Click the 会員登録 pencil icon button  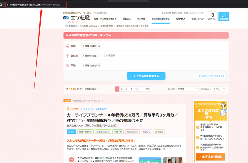click(224, 16)
